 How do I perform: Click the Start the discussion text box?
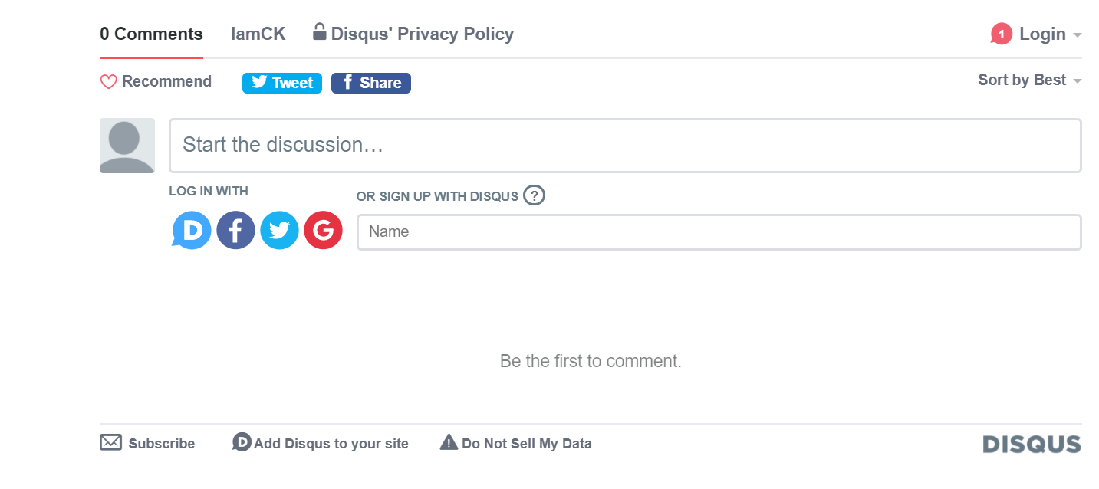[x=624, y=146]
